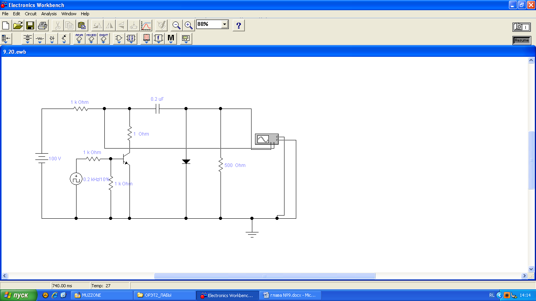Viewport: 536px width, 301px height.
Task: Select the 500 Ohm resistor
Action: pyautogui.click(x=221, y=165)
